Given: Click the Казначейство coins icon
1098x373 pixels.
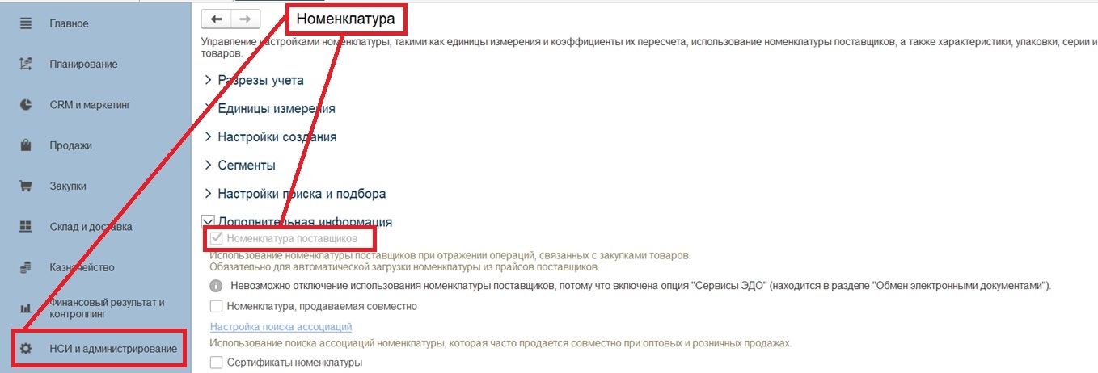Looking at the screenshot, I should pyautogui.click(x=26, y=267).
